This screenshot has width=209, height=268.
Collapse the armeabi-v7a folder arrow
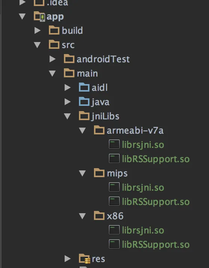click(x=82, y=131)
